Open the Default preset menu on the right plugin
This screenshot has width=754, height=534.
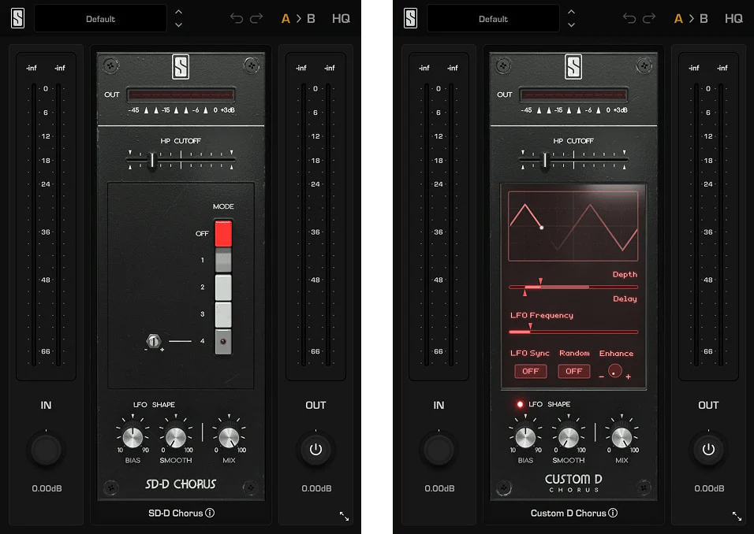[492, 17]
